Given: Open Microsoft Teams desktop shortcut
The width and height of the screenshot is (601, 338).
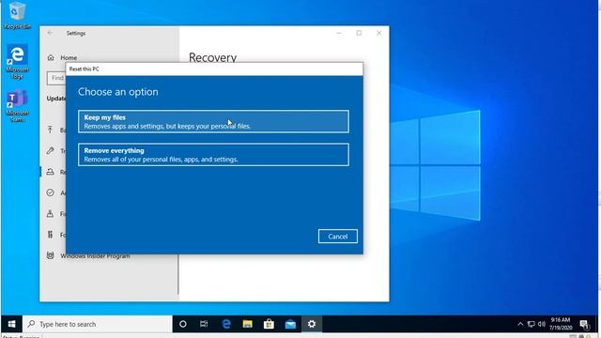Looking at the screenshot, I should click(x=17, y=106).
